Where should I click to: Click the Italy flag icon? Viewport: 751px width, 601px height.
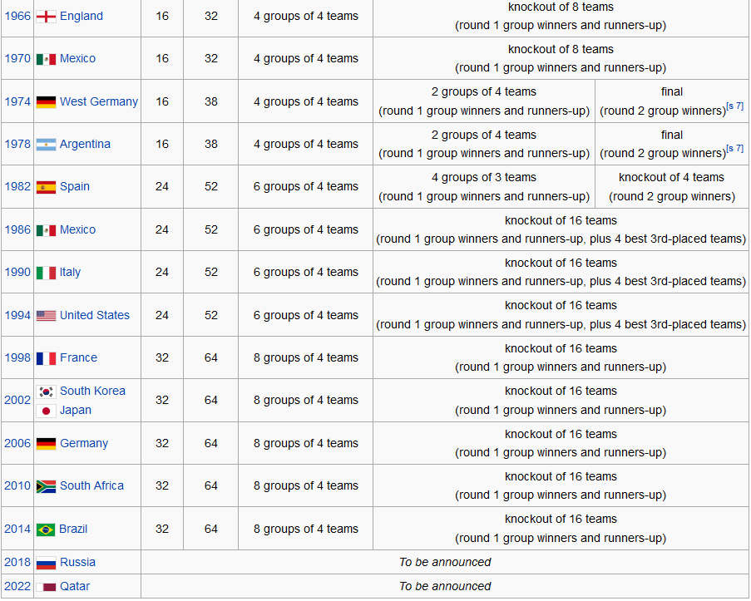[x=46, y=273]
